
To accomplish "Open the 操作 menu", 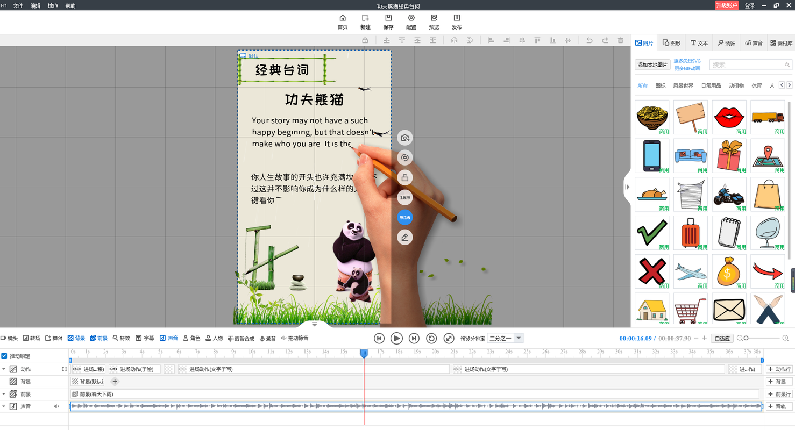I will pyautogui.click(x=53, y=6).
